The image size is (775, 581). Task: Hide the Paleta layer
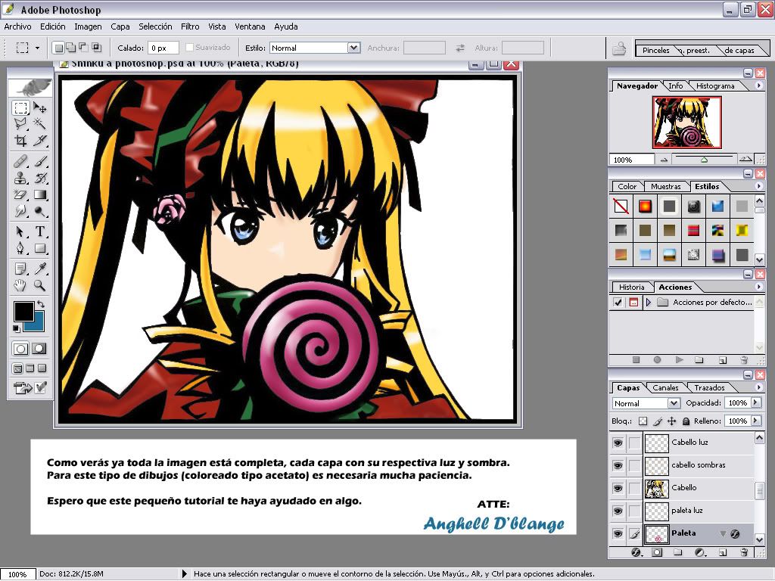(618, 533)
